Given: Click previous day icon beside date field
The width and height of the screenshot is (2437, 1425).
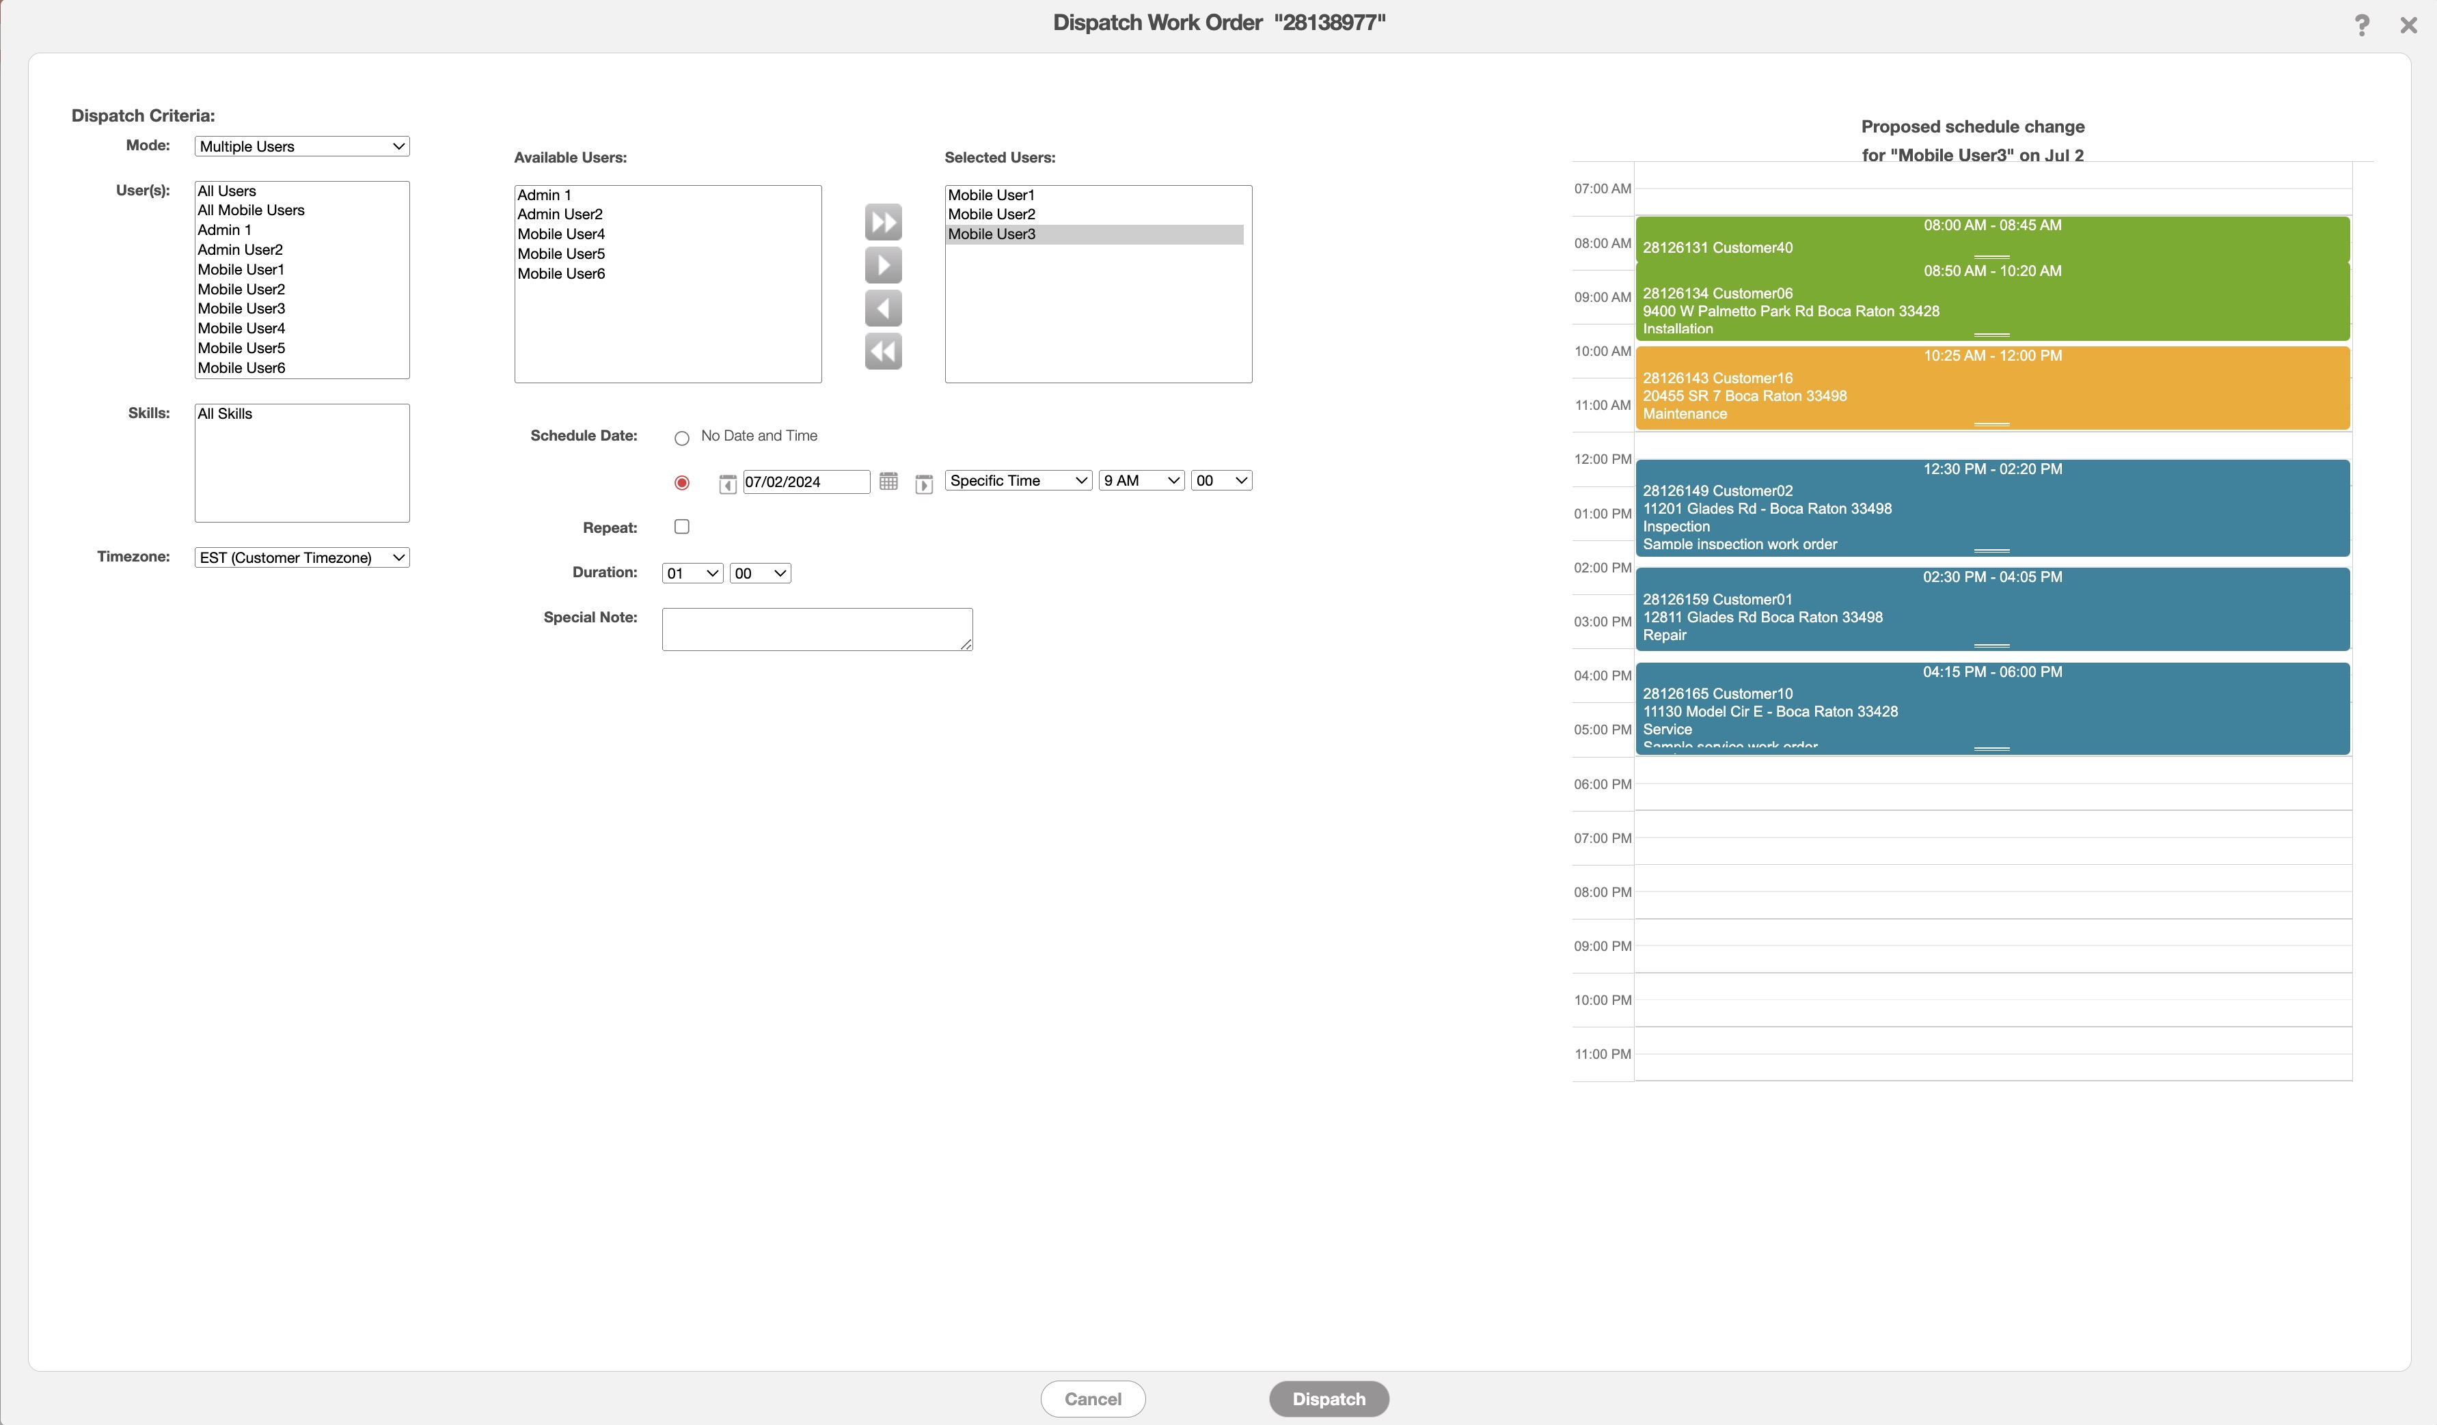Looking at the screenshot, I should pos(727,484).
